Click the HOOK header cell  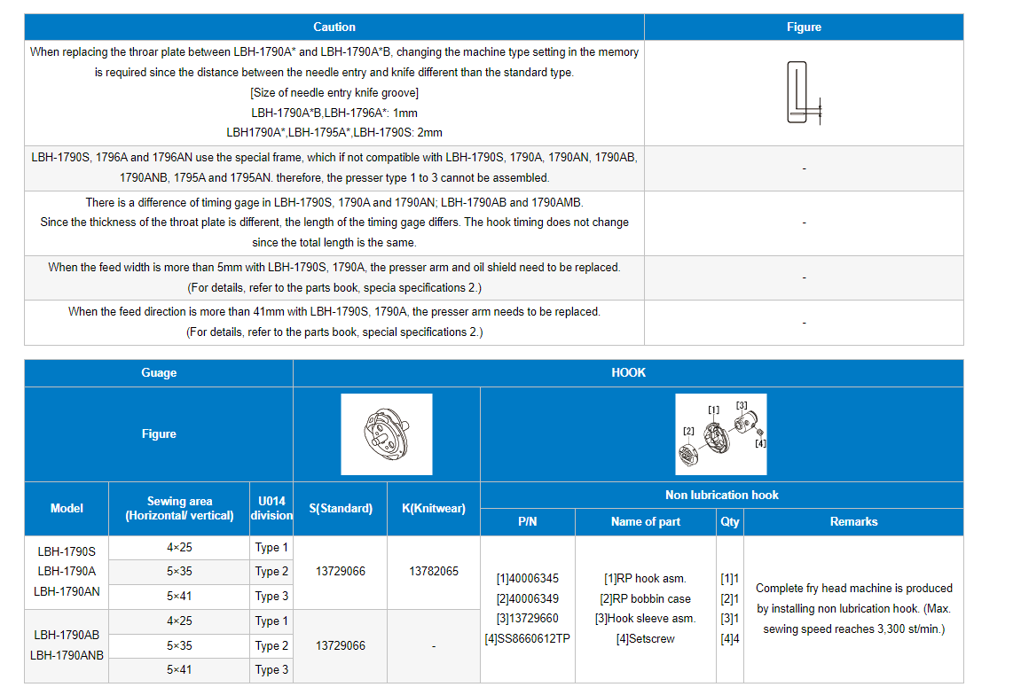pyautogui.click(x=628, y=372)
